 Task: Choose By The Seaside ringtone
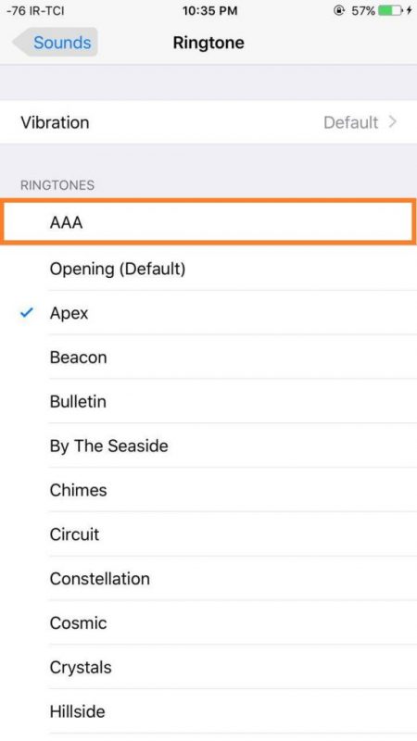[208, 446]
